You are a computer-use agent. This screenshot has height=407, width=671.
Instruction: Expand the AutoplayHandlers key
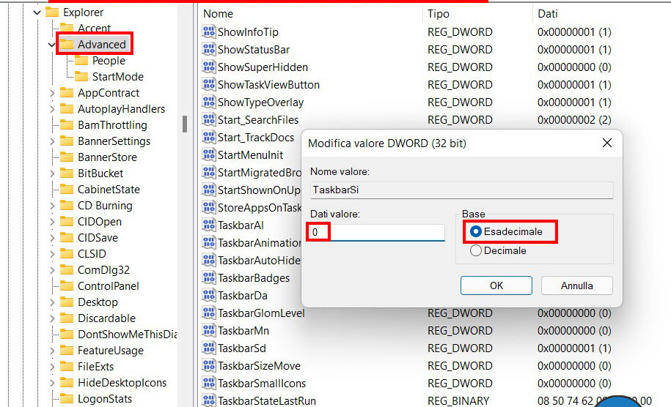coord(52,109)
